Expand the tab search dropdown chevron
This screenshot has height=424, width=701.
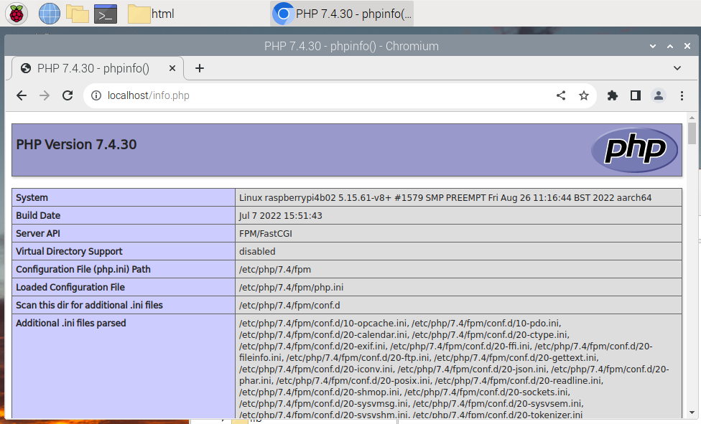(x=677, y=68)
